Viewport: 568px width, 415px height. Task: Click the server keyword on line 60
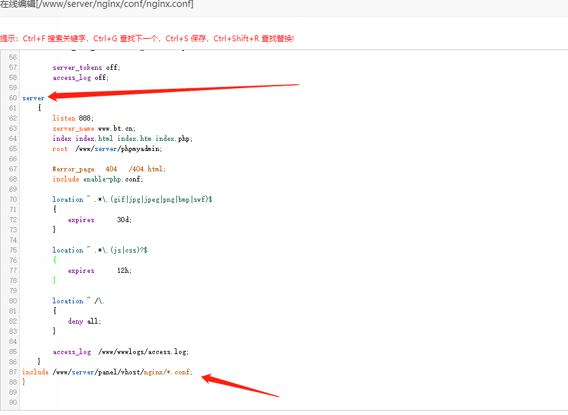click(x=33, y=98)
